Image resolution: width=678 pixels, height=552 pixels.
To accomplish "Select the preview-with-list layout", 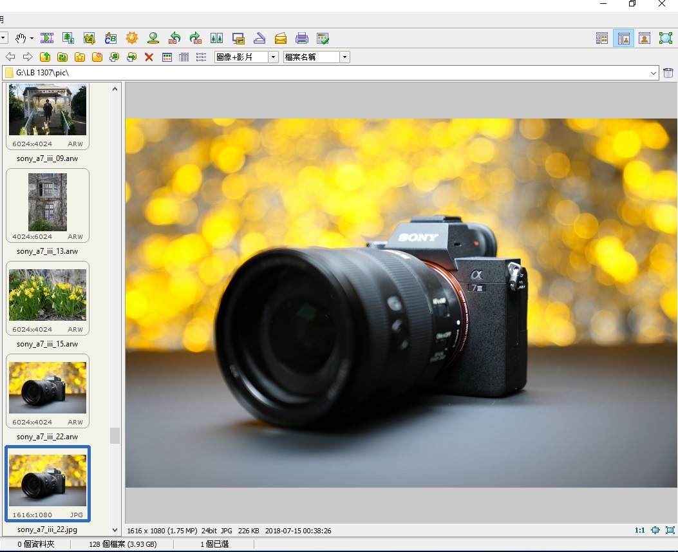I will click(623, 39).
